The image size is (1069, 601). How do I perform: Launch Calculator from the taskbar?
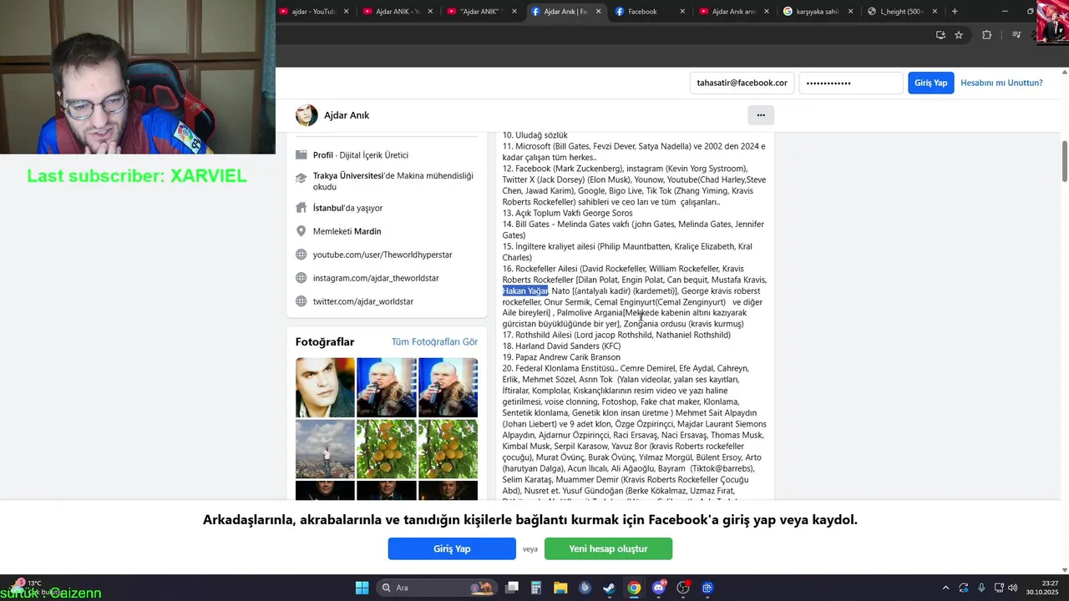tap(536, 588)
